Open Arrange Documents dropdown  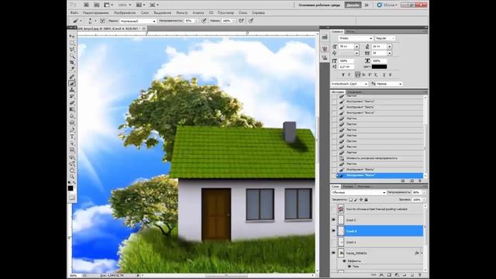point(141,5)
